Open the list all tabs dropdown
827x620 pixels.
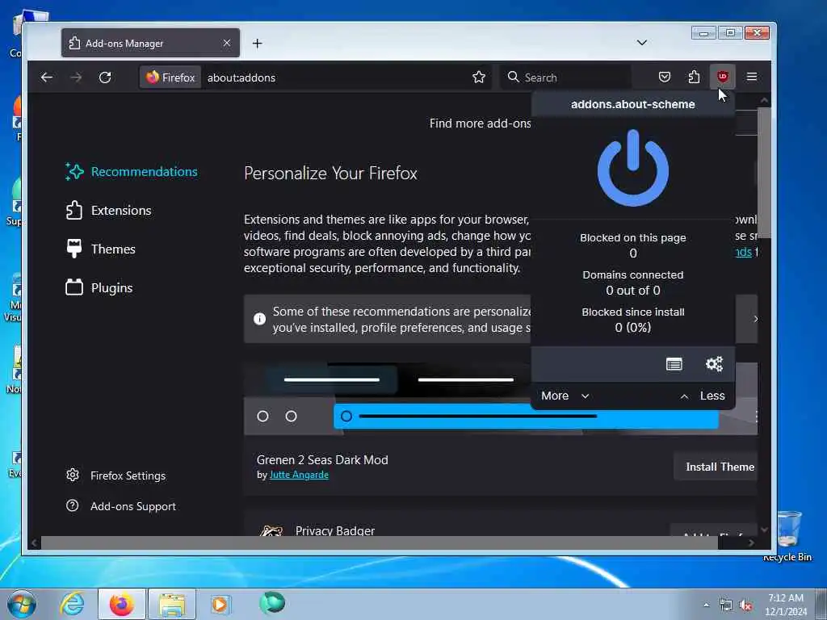641,43
